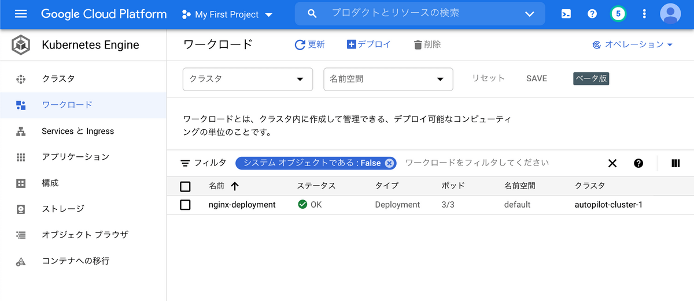Image resolution: width=694 pixels, height=301 pixels.
Task: Click the デプロイ button
Action: pyautogui.click(x=369, y=44)
